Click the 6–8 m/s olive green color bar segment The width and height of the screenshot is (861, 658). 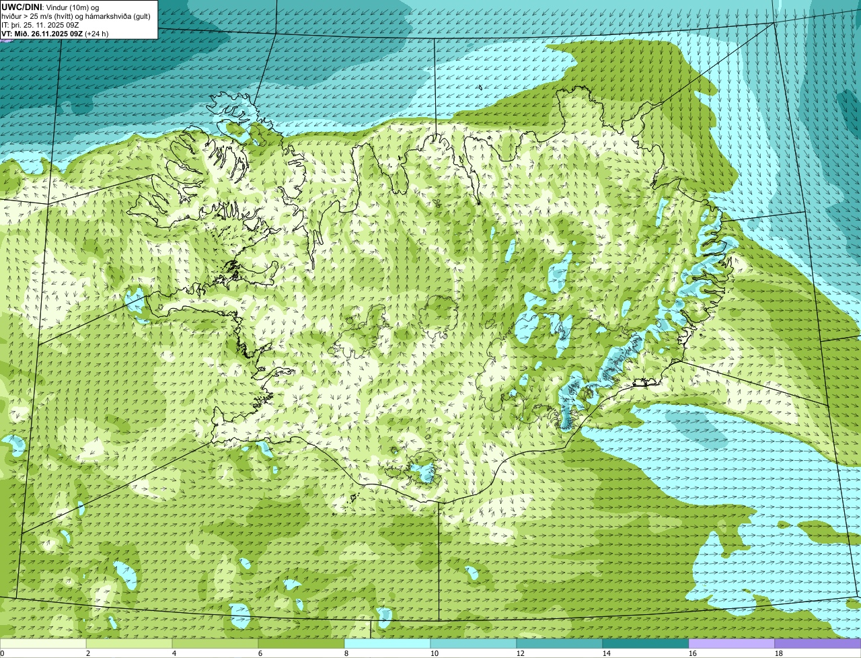tap(301, 643)
